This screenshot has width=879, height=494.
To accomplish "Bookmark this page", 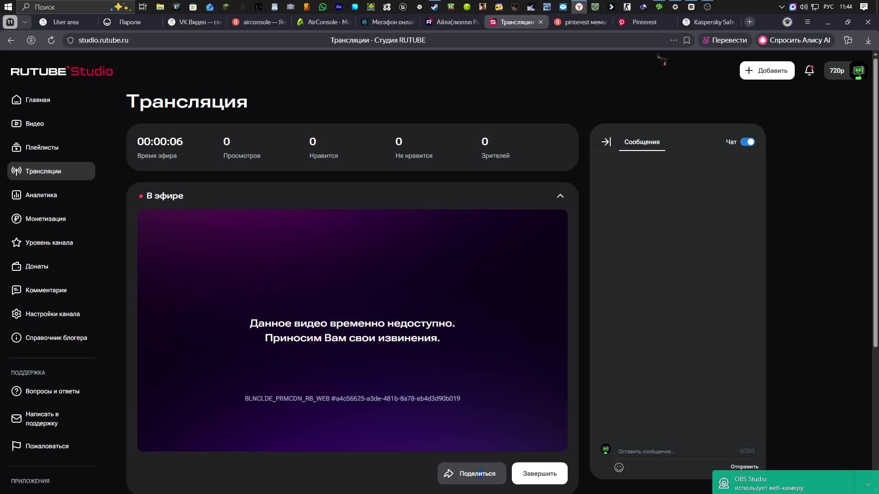I will 687,40.
